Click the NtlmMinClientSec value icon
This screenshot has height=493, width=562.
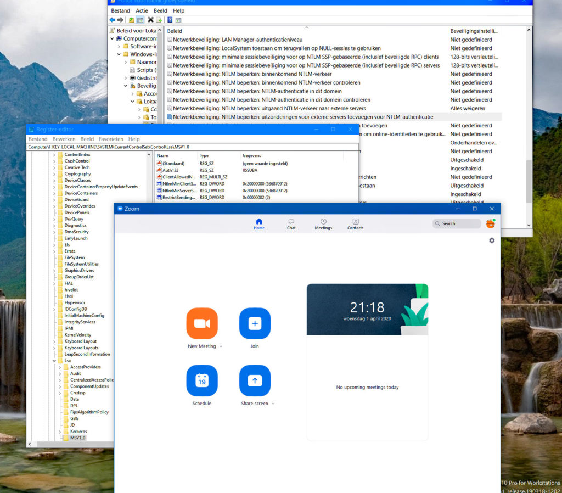(x=159, y=183)
